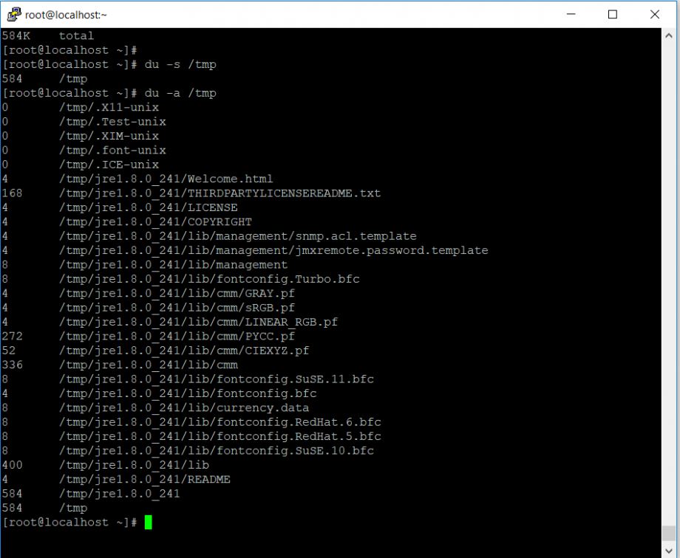Click the scrollbar up arrow
The image size is (680, 558).
pos(669,36)
